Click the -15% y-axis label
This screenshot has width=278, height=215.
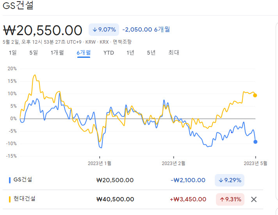[11, 156]
